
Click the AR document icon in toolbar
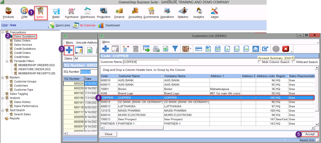[208, 49]
